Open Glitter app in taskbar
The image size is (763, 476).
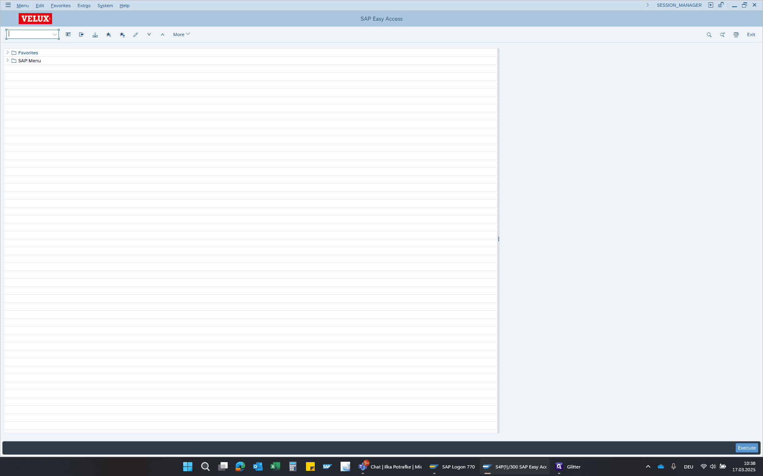tap(568, 466)
